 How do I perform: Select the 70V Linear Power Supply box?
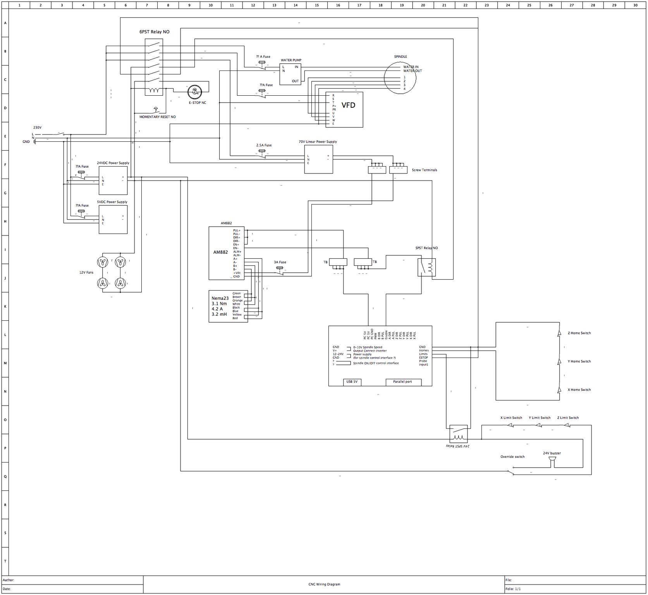click(318, 159)
